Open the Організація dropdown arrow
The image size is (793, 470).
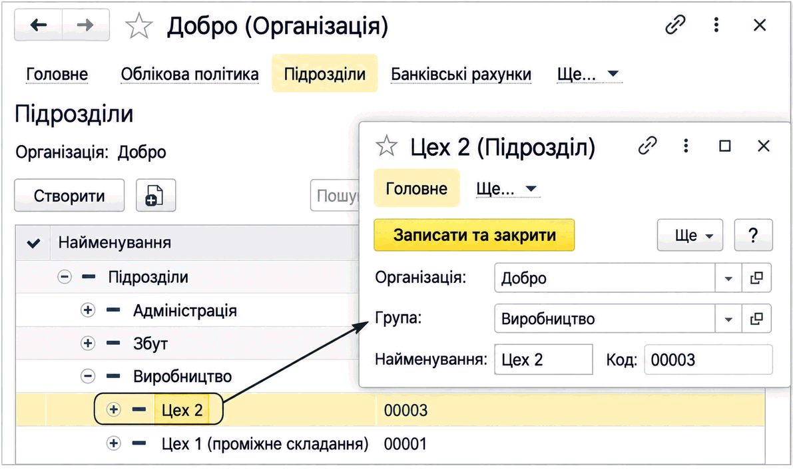point(728,278)
